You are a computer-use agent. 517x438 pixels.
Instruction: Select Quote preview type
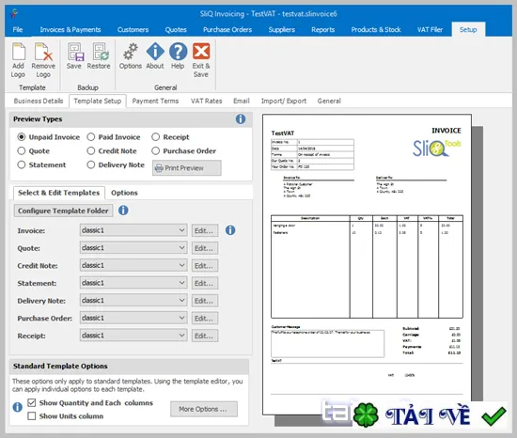(x=22, y=151)
